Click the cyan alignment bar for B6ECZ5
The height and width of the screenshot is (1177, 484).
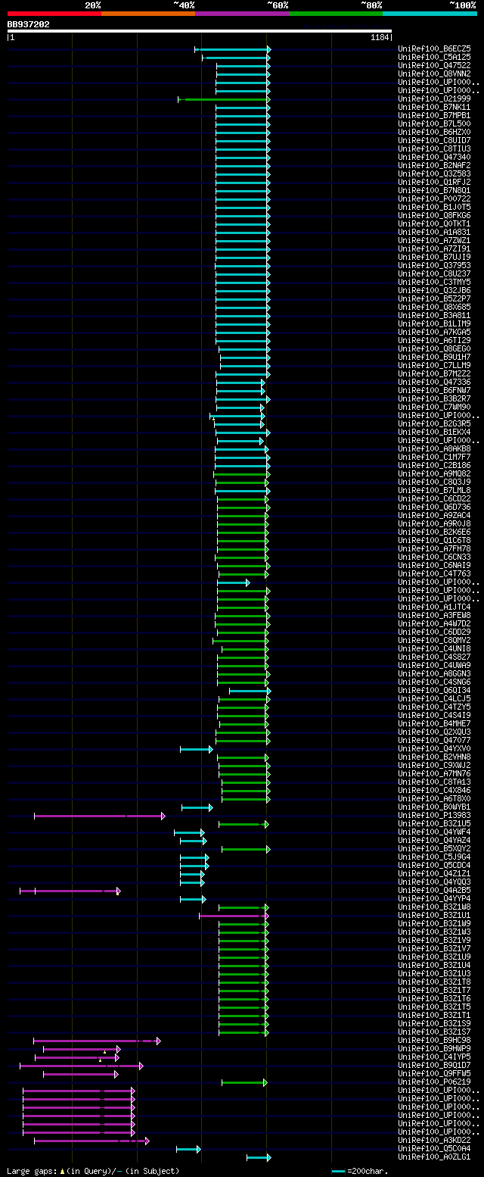point(233,49)
